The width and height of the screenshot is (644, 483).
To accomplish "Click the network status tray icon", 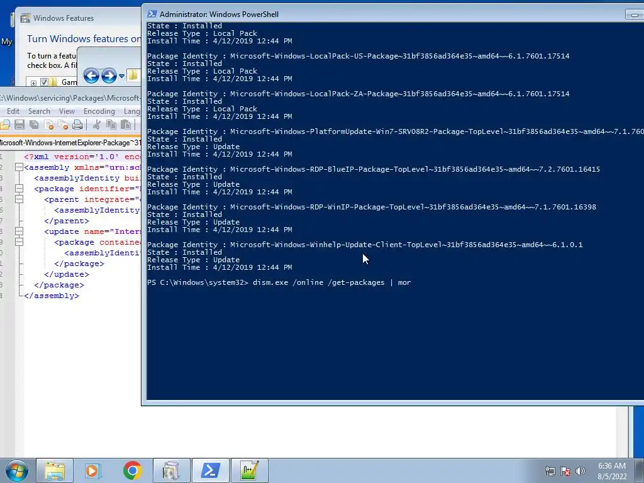I will point(550,471).
